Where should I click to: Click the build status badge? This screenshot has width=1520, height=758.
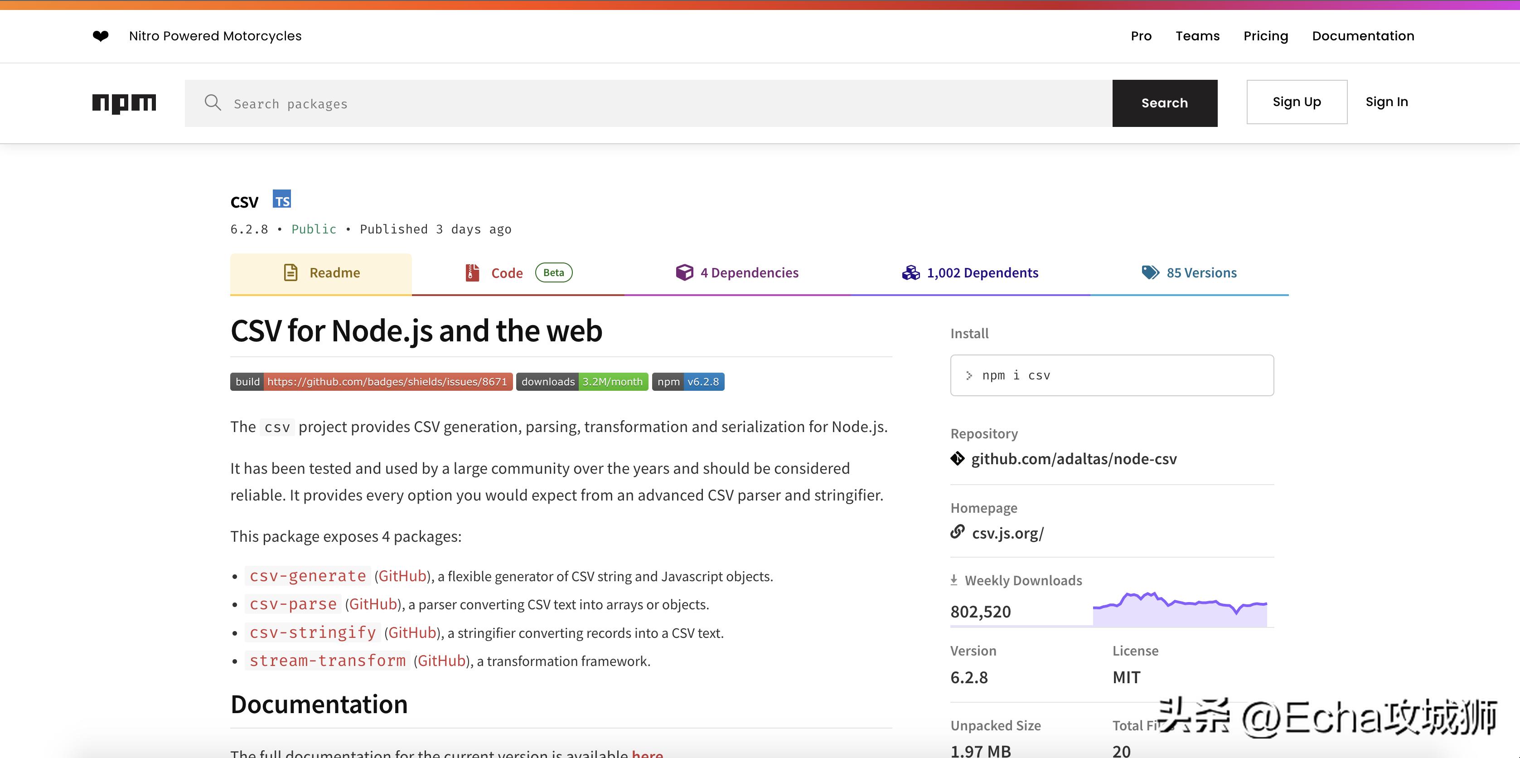(371, 382)
